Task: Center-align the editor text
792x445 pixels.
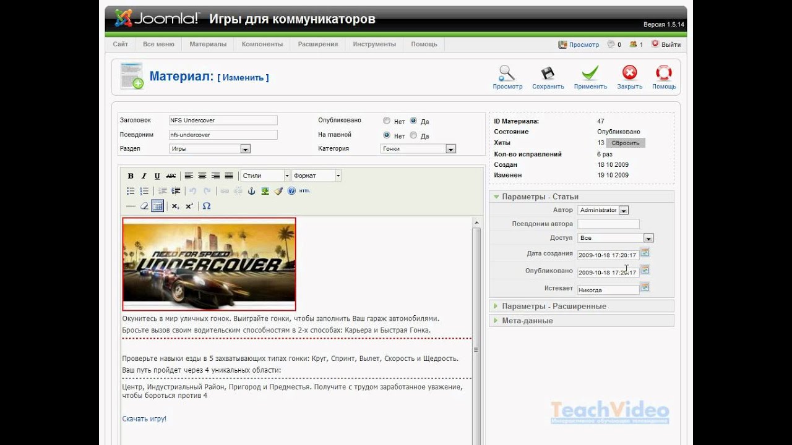Action: pos(202,176)
